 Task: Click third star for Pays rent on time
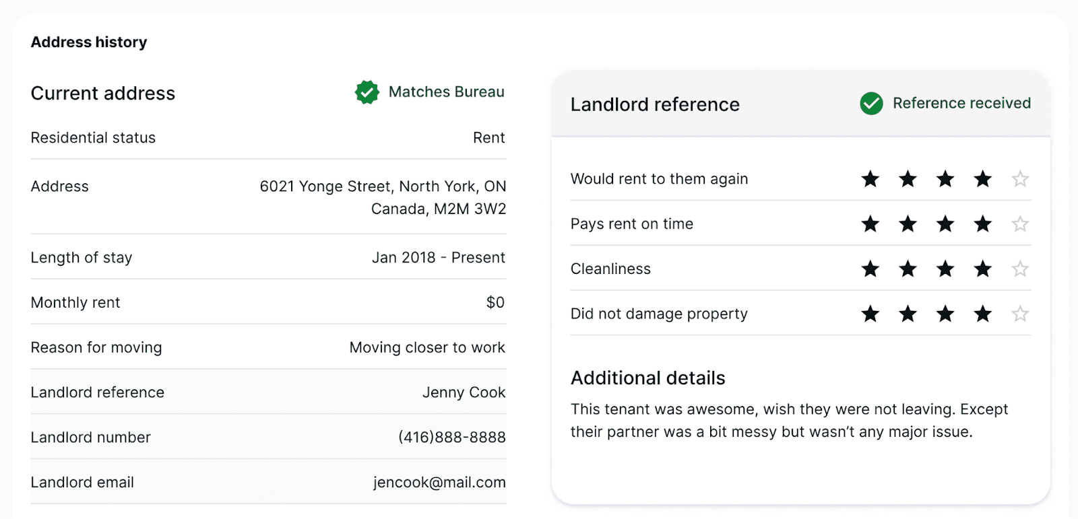click(945, 224)
